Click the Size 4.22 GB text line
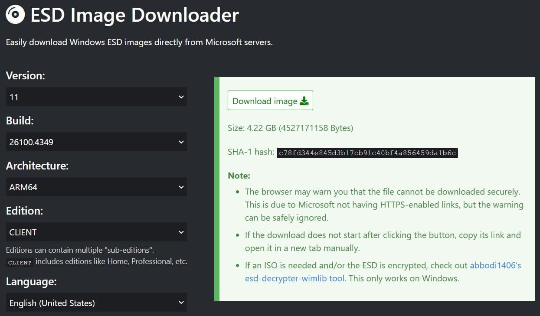This screenshot has width=540, height=316. (290, 128)
